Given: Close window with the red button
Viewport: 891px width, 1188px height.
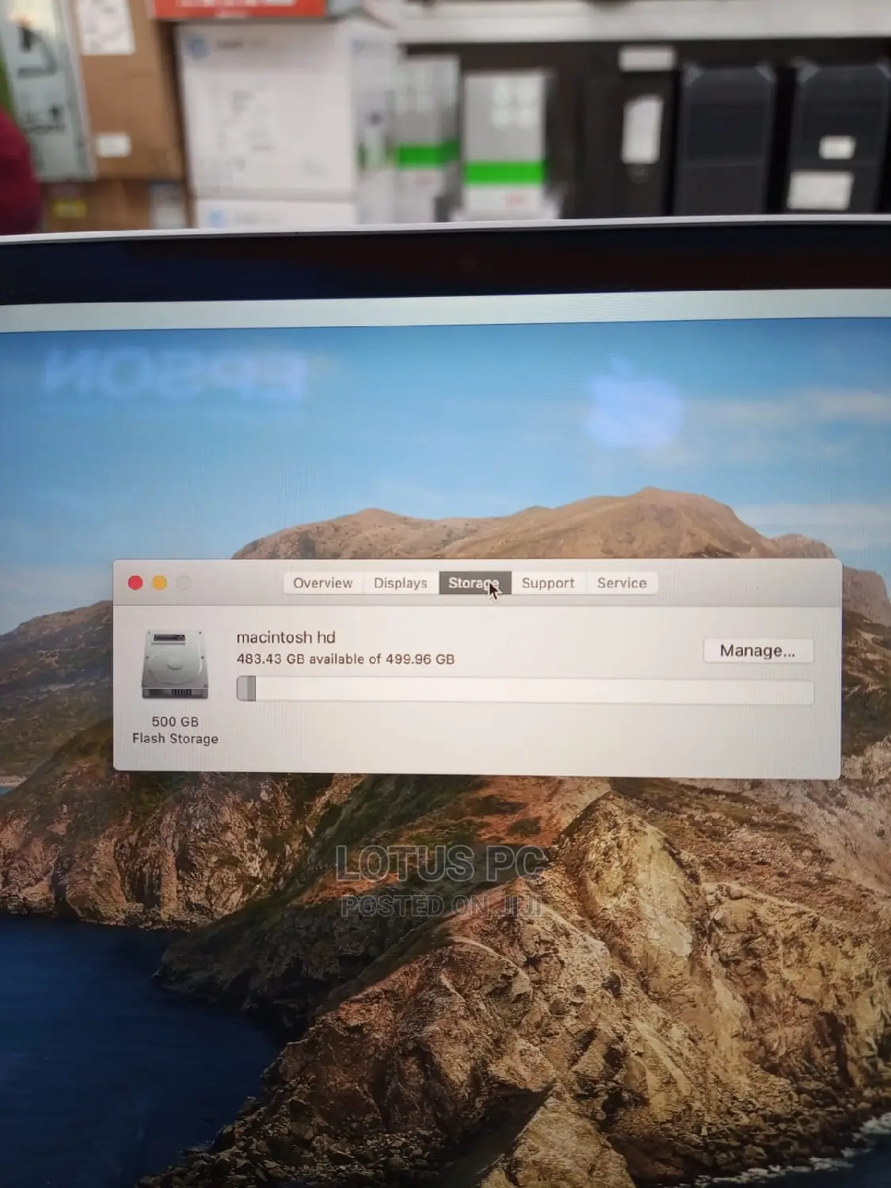Looking at the screenshot, I should click(x=135, y=583).
